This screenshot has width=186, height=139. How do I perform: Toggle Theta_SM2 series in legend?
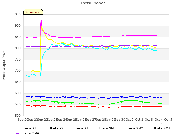pyautogui.click(x=132, y=128)
